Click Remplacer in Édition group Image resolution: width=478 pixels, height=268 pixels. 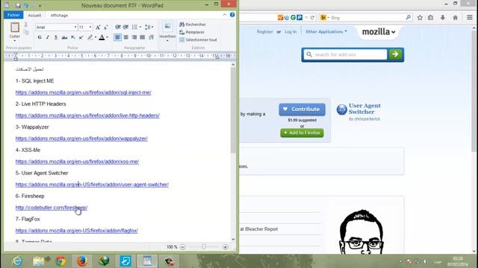192,32
